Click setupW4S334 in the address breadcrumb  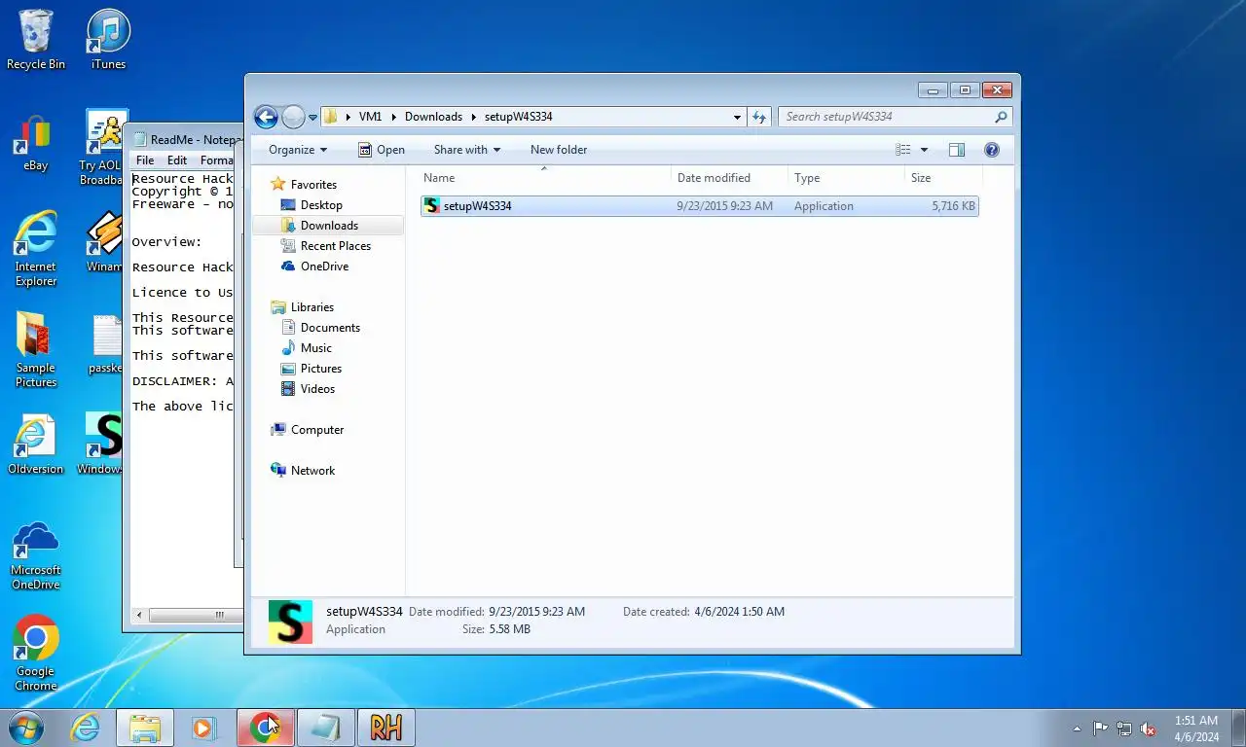tap(518, 117)
